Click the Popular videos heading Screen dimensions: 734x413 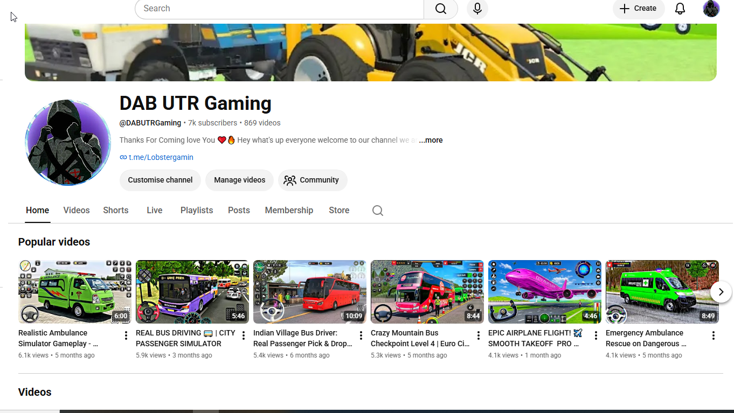[54, 242]
